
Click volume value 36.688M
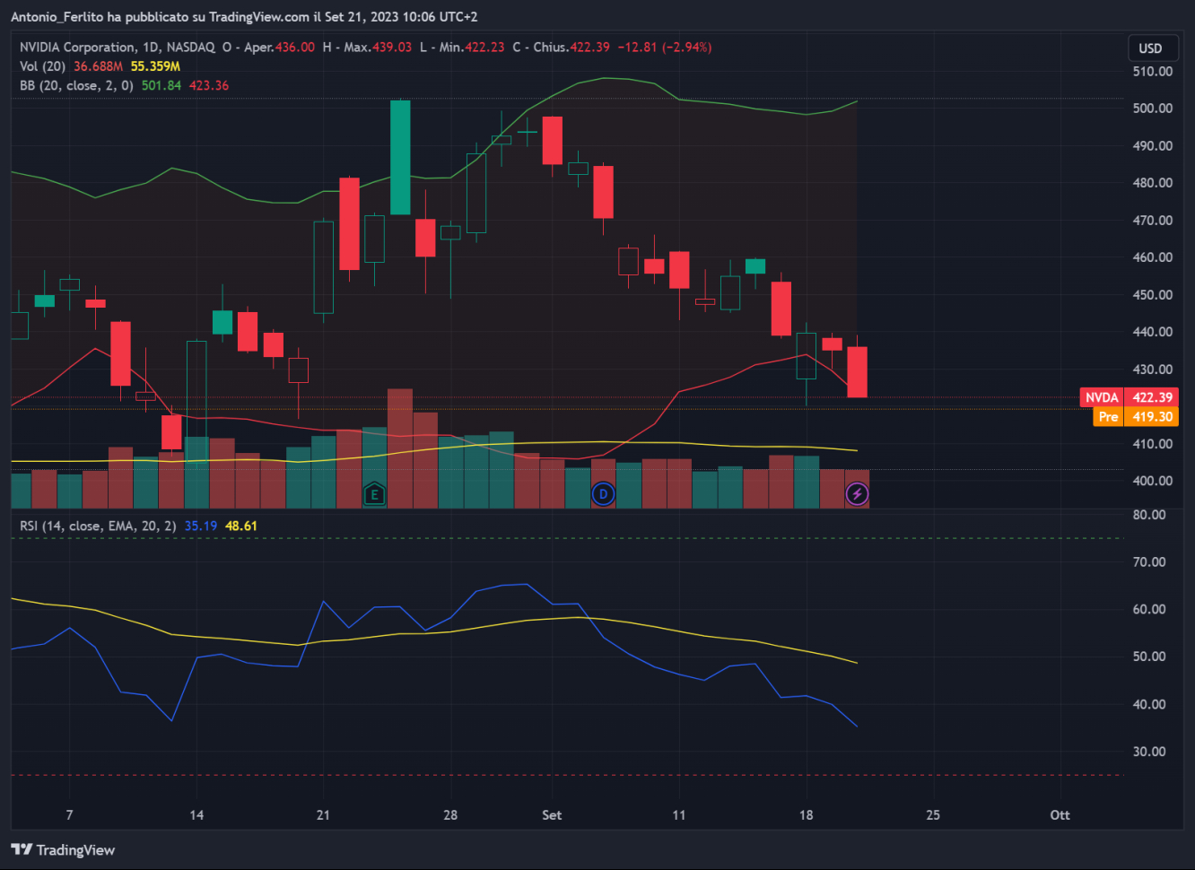click(x=98, y=66)
